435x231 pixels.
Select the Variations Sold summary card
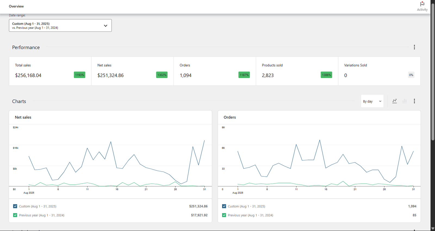click(x=379, y=71)
